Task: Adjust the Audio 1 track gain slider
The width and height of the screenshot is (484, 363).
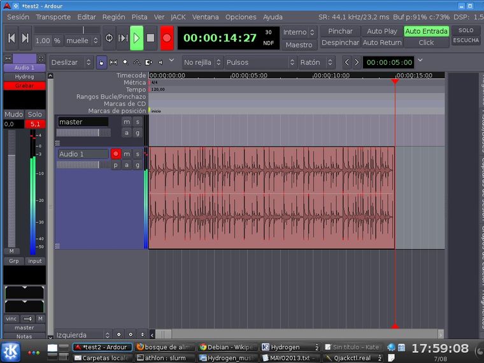Action: tap(83, 165)
